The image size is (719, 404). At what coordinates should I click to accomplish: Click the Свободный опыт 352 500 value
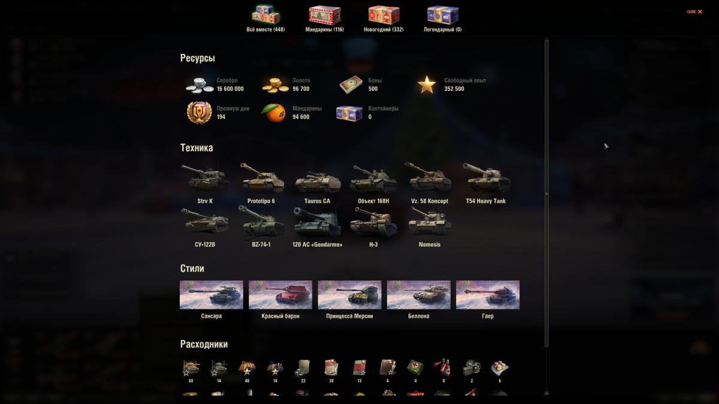click(454, 89)
